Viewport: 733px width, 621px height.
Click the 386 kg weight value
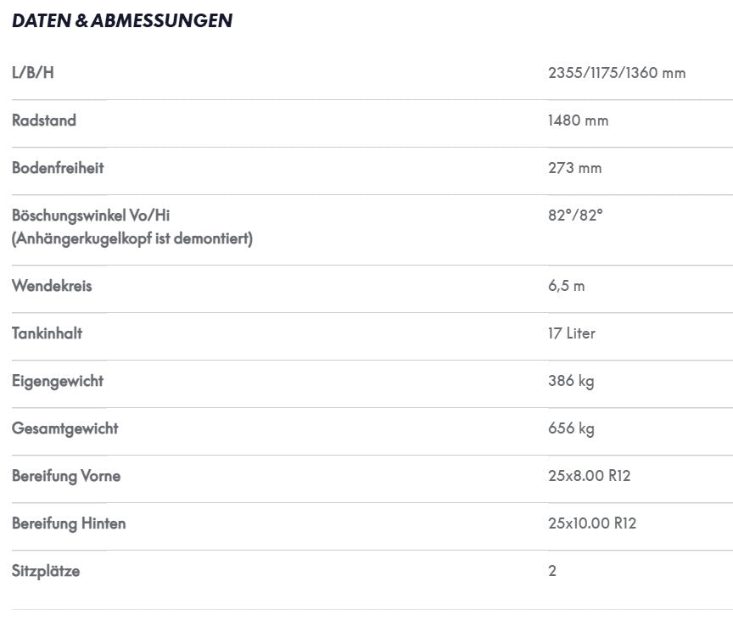click(x=571, y=381)
